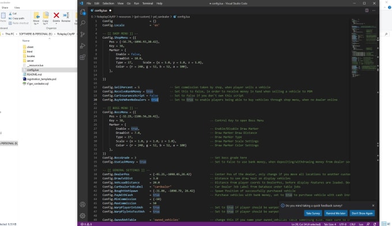Open View menu in VS Code
Screen dimensions: 392x226
tap(120, 3)
